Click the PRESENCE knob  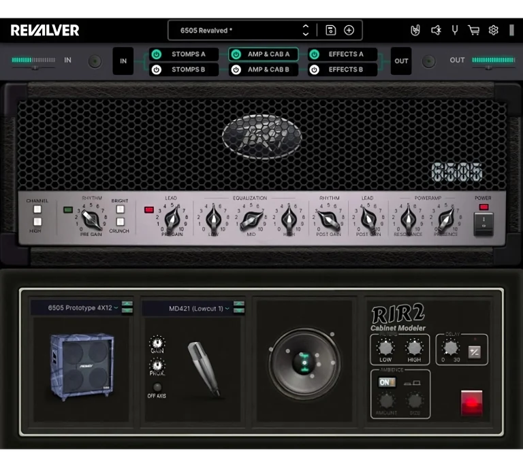[445, 219]
